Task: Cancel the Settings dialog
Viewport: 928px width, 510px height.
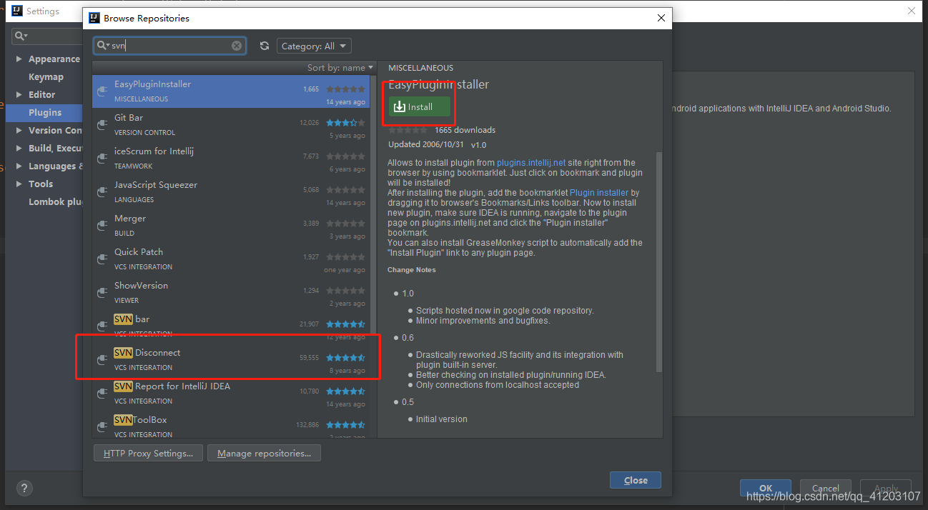Action: point(825,488)
